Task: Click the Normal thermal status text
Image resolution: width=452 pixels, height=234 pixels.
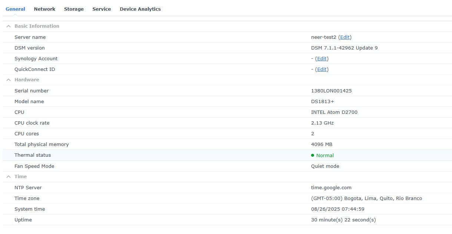Action: pos(325,155)
